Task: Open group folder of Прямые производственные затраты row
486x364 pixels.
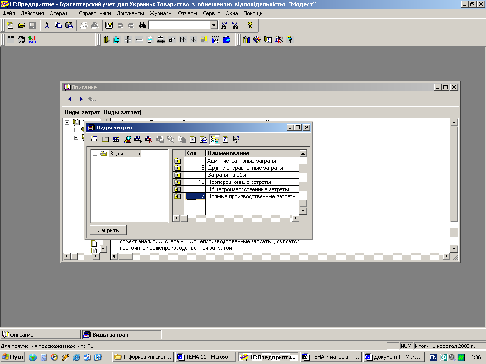Action: pos(178,196)
